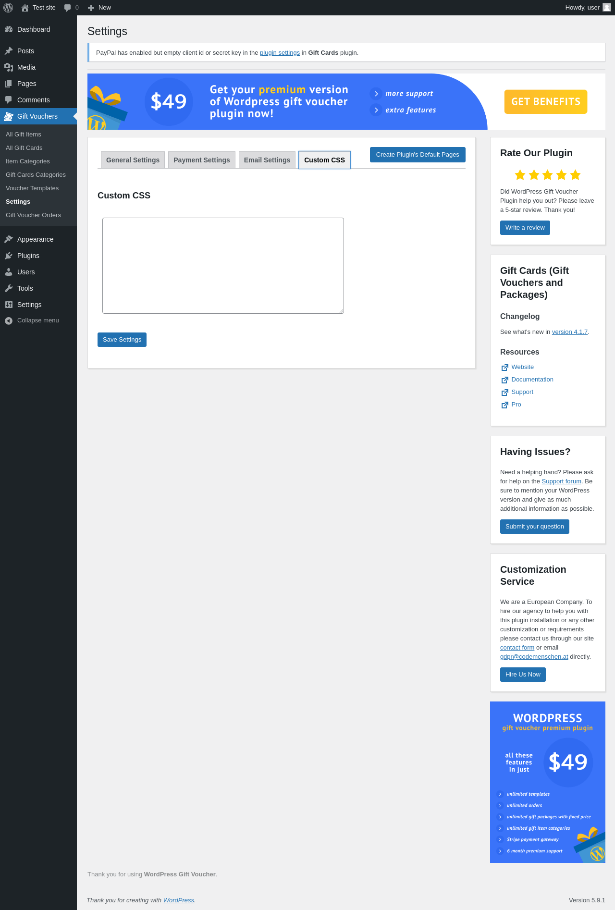The image size is (615, 910).
Task: Switch to Payment Settings tab
Action: tap(202, 160)
